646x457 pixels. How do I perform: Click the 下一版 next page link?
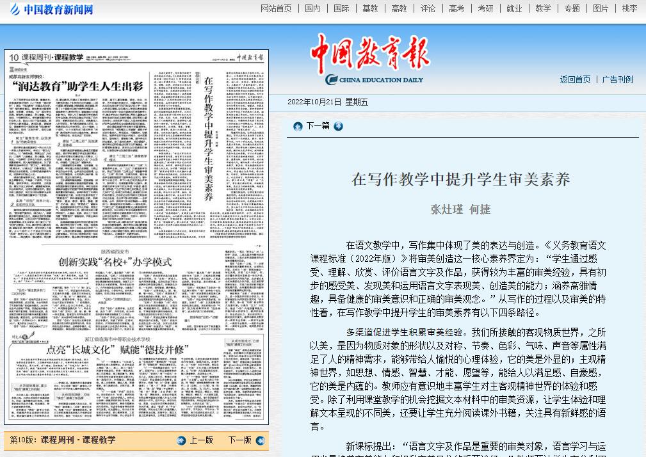point(240,440)
